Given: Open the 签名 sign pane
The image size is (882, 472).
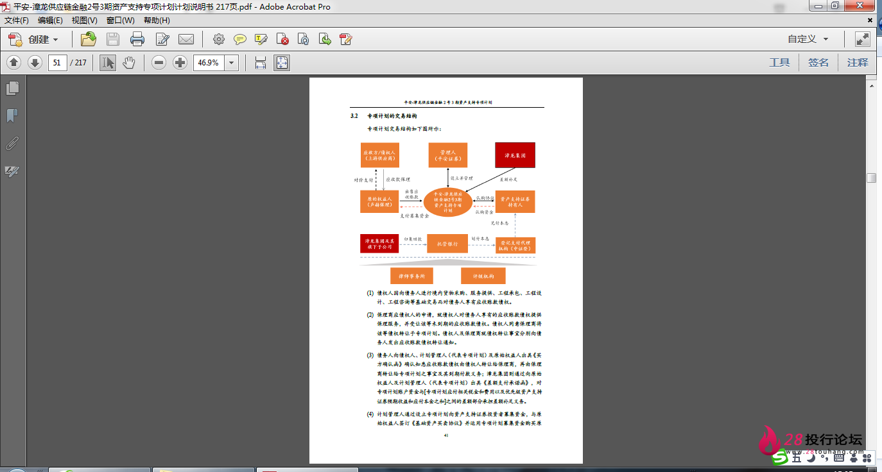Looking at the screenshot, I should (818, 63).
